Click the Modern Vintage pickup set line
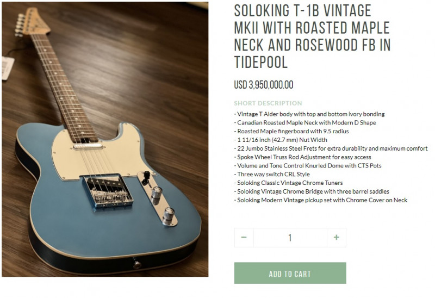 (x=321, y=200)
